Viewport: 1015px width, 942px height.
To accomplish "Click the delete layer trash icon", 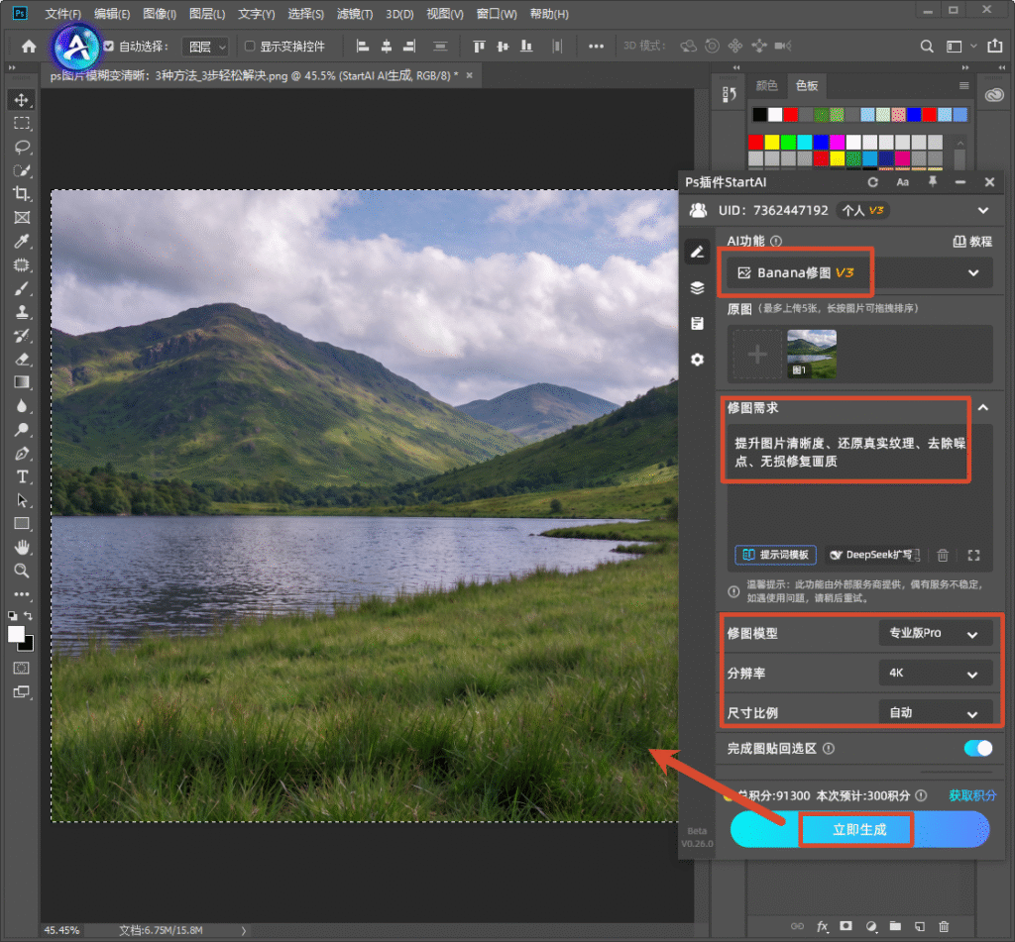I will [x=944, y=926].
